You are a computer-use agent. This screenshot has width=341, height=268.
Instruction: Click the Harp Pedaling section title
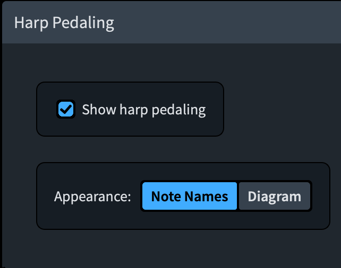64,23
